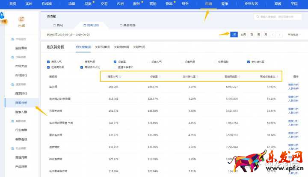Open the 所有终端 dropdown
This screenshot has height=177, width=308.
[x=295, y=35]
